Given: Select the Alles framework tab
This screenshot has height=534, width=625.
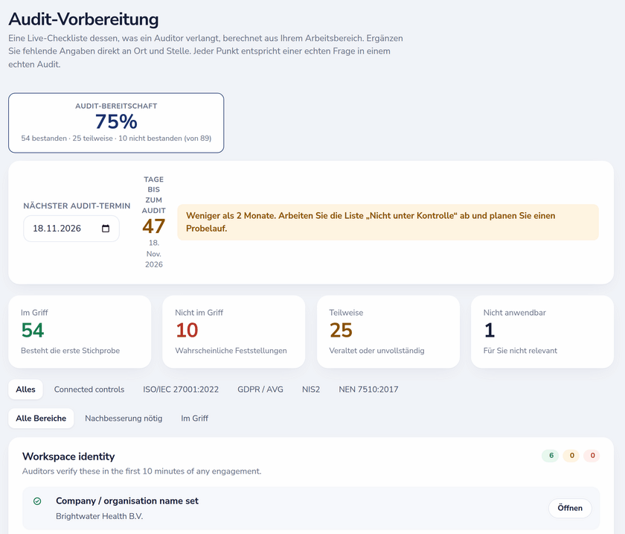Looking at the screenshot, I should [x=25, y=390].
